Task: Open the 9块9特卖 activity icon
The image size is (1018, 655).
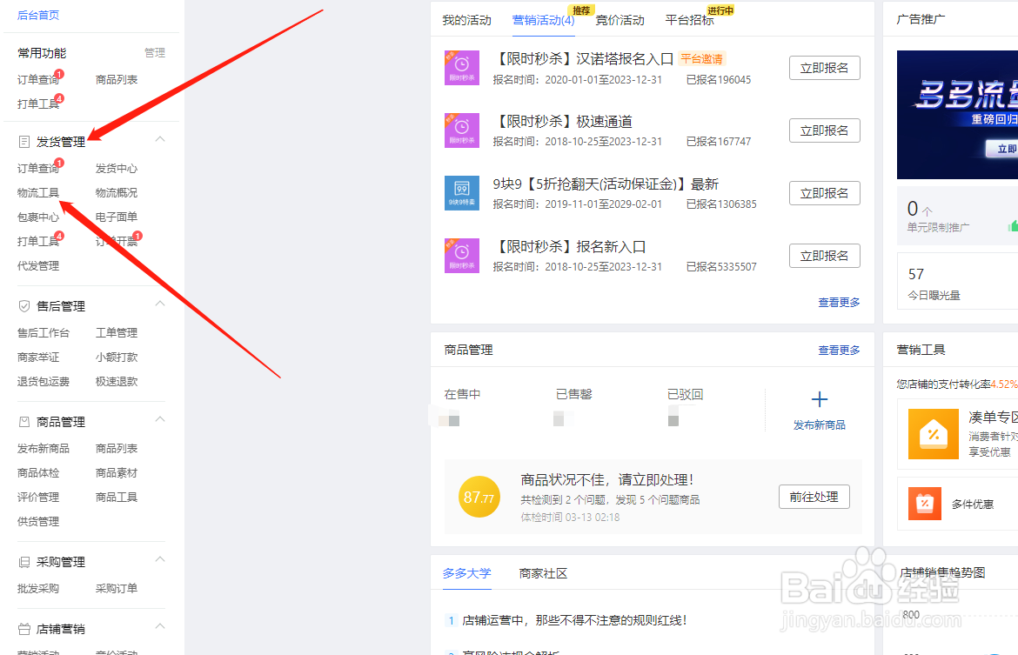Action: tap(462, 193)
